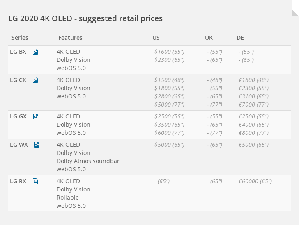Click the Rollable feature of LG RX
Screen dimensions: 299x225
pyautogui.click(x=68, y=198)
